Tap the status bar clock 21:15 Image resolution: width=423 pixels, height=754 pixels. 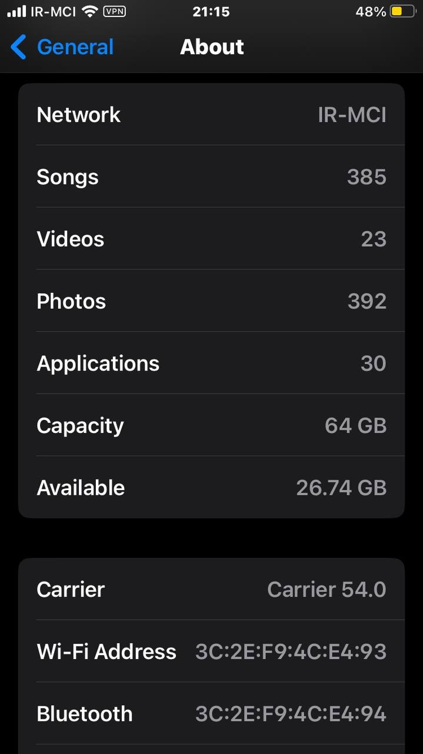[211, 12]
